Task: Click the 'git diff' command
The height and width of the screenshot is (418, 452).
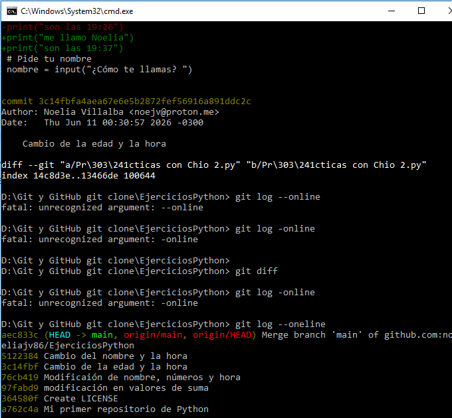Action: pyautogui.click(x=257, y=271)
